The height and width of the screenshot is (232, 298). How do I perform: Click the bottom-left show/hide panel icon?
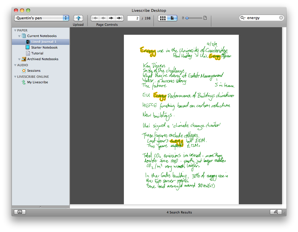tap(20, 212)
